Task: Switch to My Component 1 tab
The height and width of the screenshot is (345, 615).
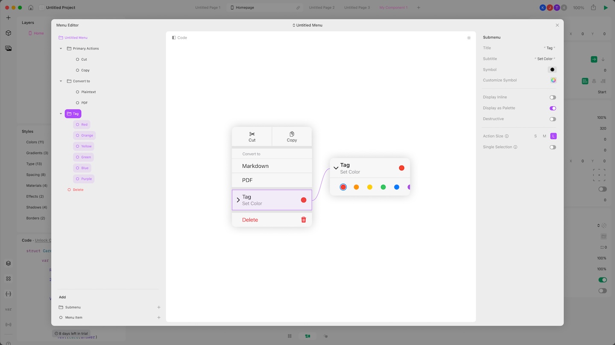Action: [393, 8]
